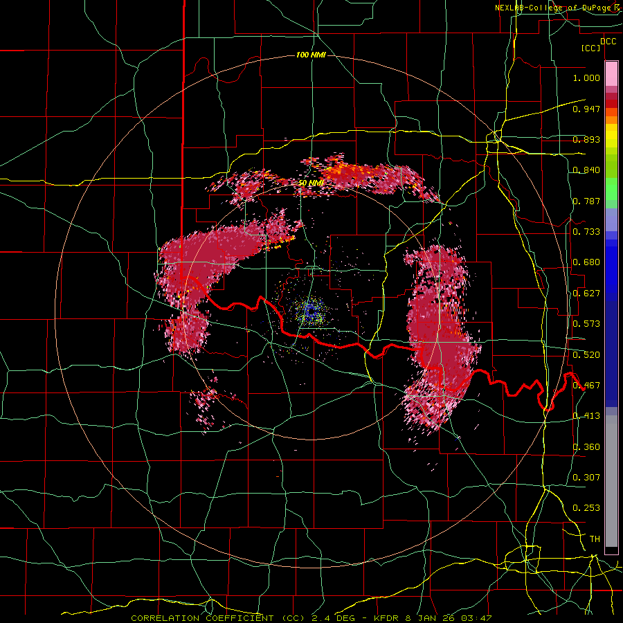Screen dimensions: 623x623
Task: Click the '2.4 DEG' elevation angle text
Action: (333, 618)
